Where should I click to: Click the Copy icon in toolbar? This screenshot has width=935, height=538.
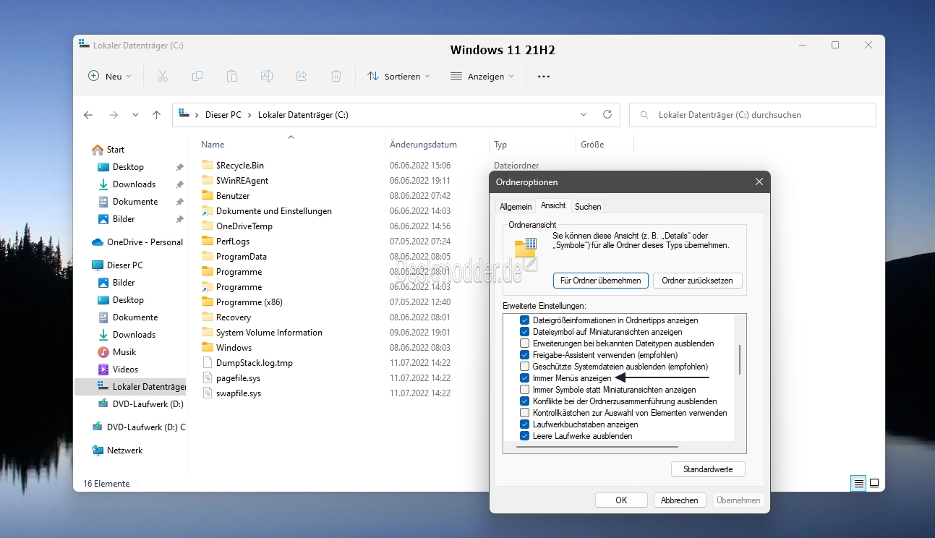[197, 76]
